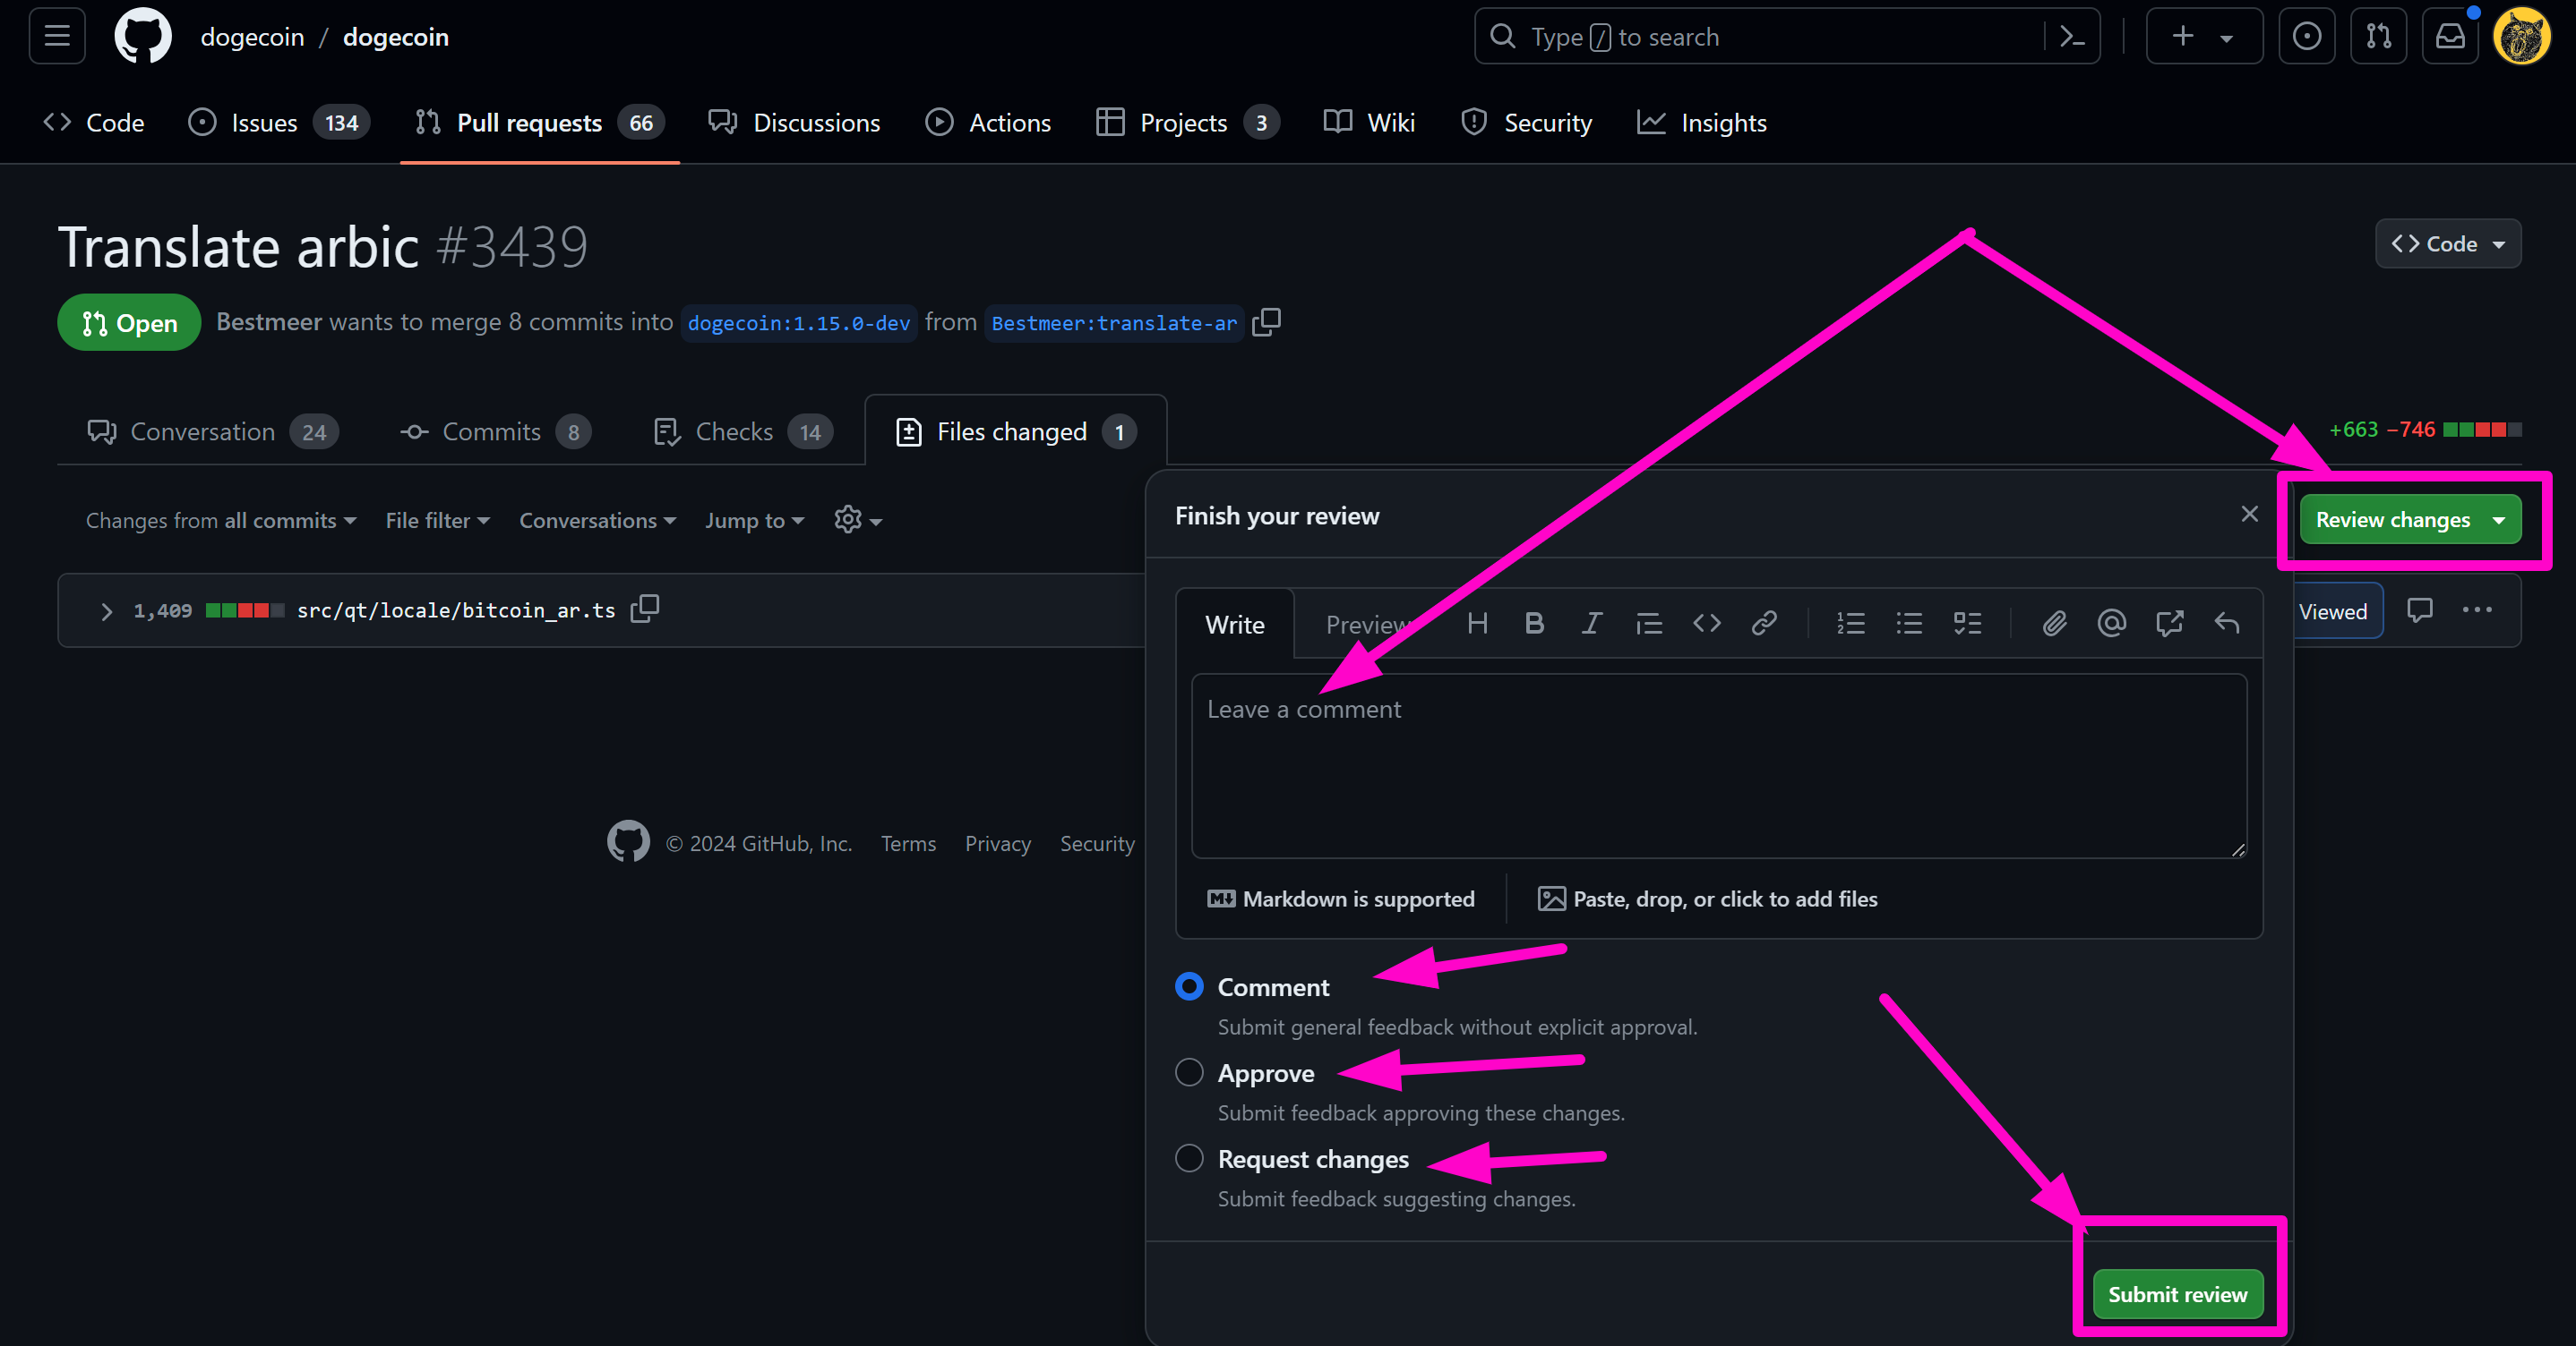Comment on the file with speech bubble icon

[x=2419, y=609]
